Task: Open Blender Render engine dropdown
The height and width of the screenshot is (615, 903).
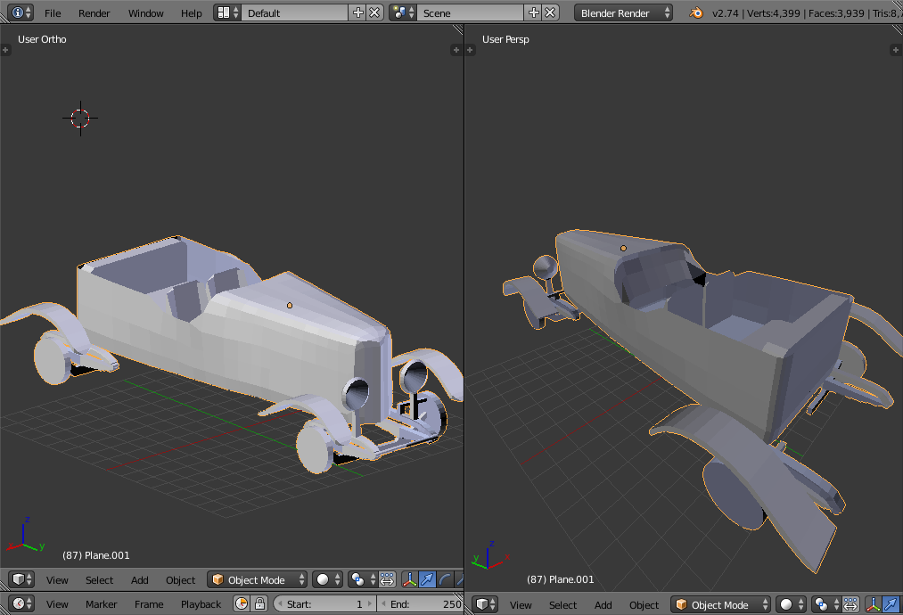Action: (x=624, y=12)
